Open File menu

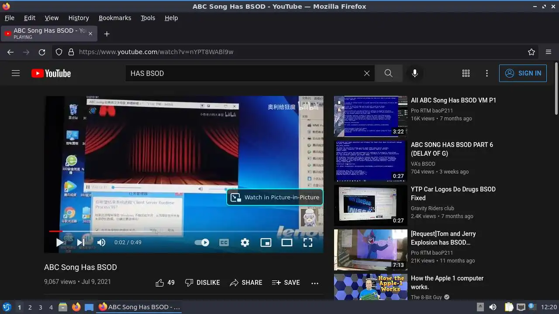[10, 18]
